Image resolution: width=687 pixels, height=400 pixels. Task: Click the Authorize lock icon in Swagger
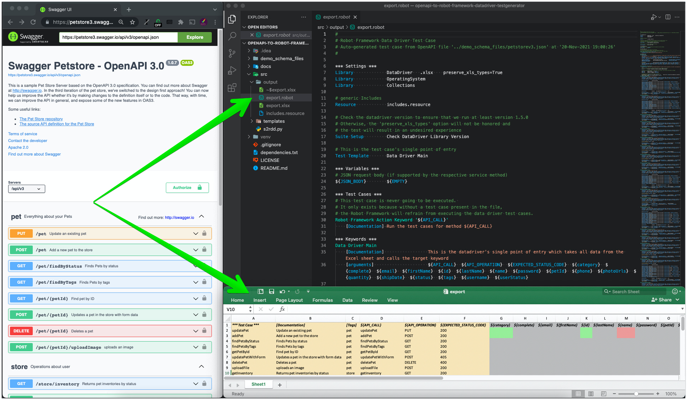pyautogui.click(x=199, y=188)
